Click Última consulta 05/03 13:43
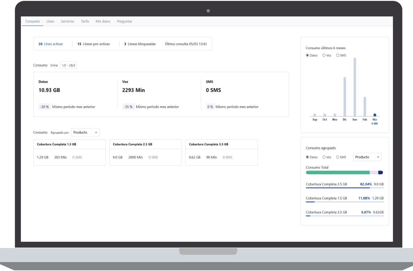 point(186,44)
